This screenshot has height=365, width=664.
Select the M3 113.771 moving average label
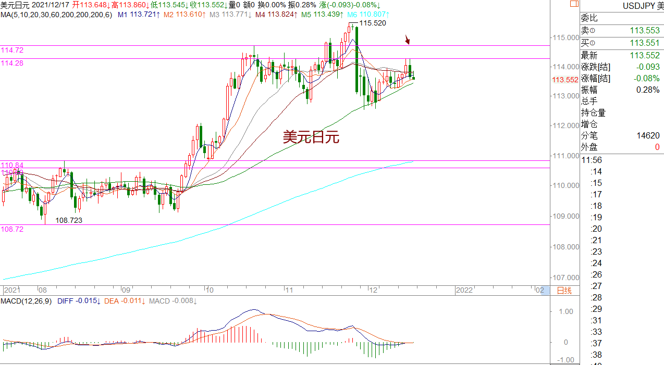tap(230, 14)
